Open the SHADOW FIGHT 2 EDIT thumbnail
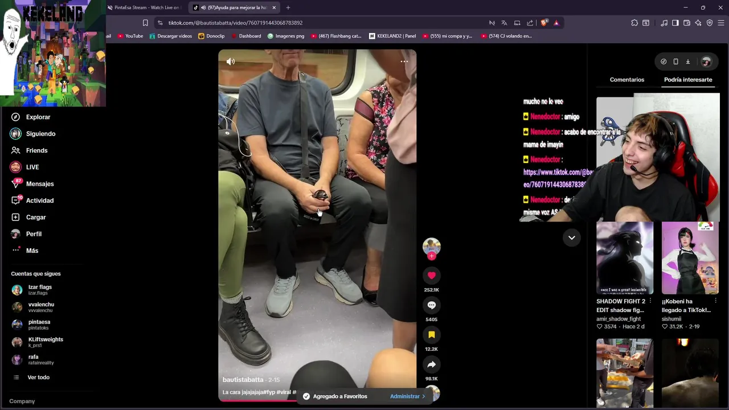This screenshot has height=410, width=729. pyautogui.click(x=625, y=258)
